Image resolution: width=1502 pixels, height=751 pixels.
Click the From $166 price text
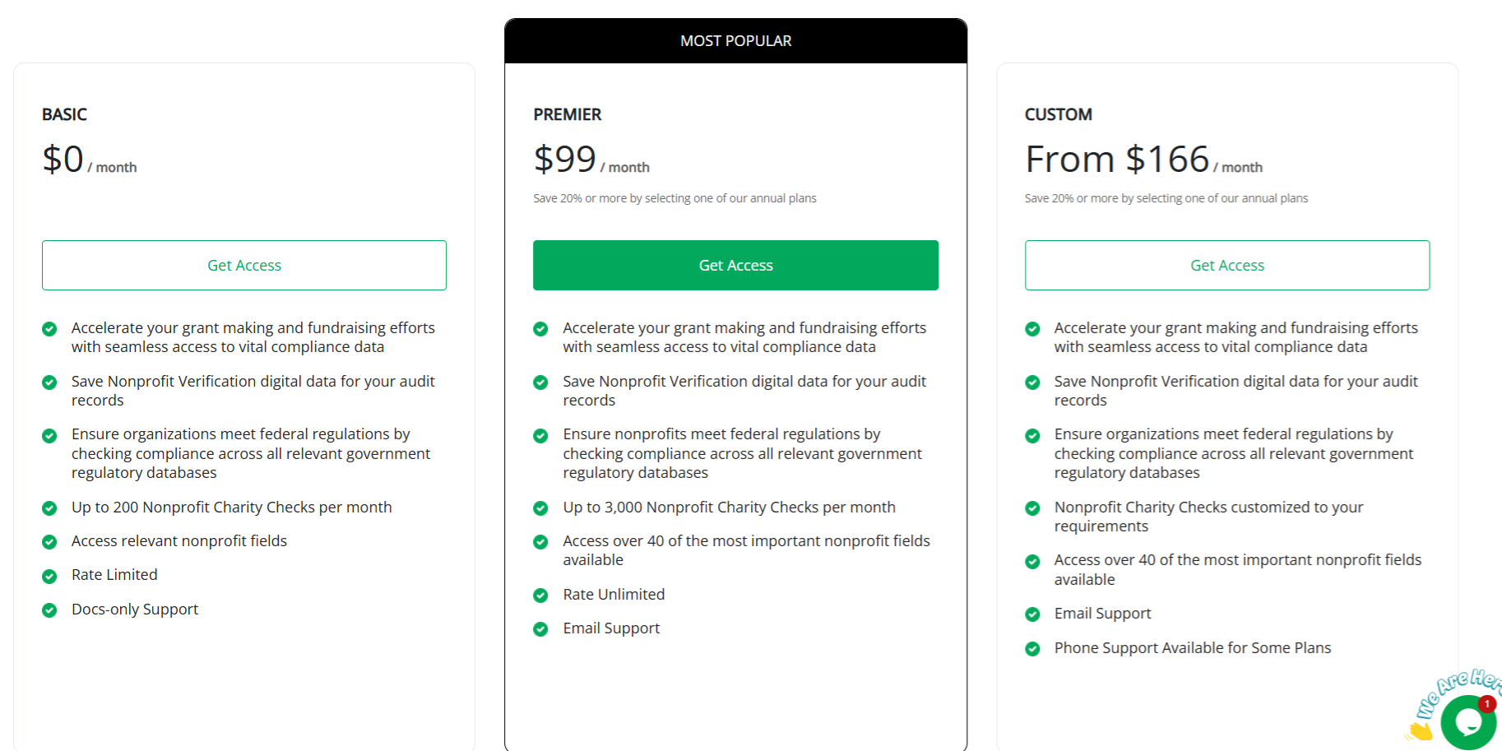point(1115,158)
